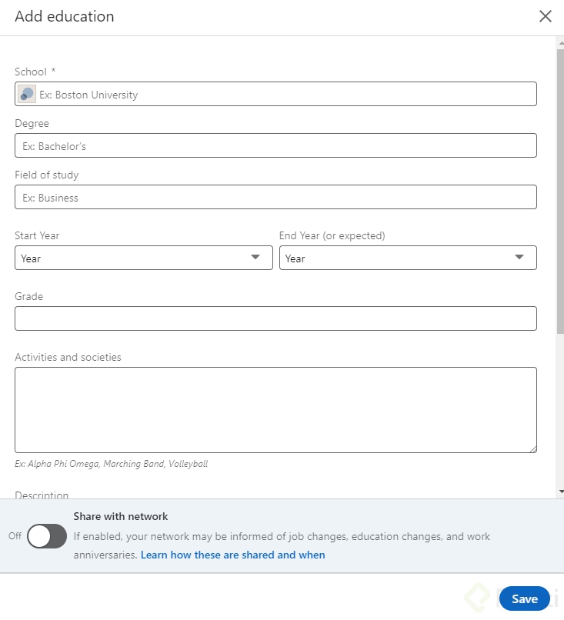Click the scrollbar up arrow
This screenshot has width=564, height=620.
(560, 42)
